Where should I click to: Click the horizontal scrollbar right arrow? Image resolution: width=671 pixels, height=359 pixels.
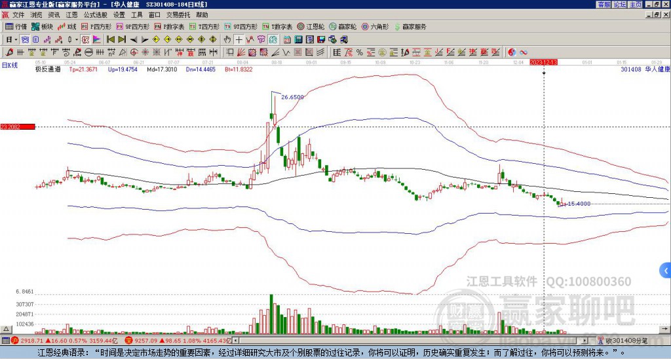point(585,341)
